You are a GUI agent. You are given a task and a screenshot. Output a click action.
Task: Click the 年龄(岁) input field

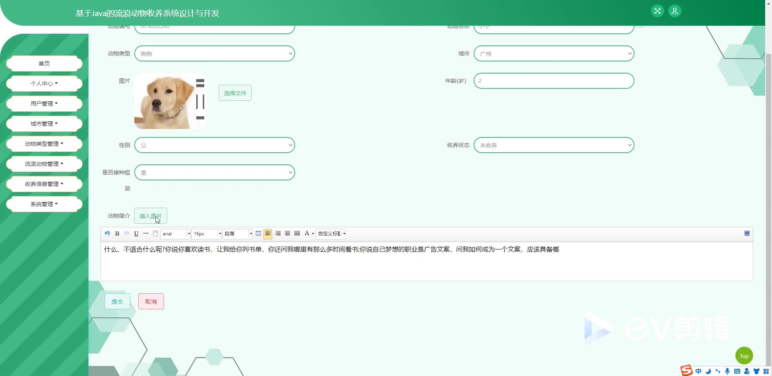(x=554, y=81)
